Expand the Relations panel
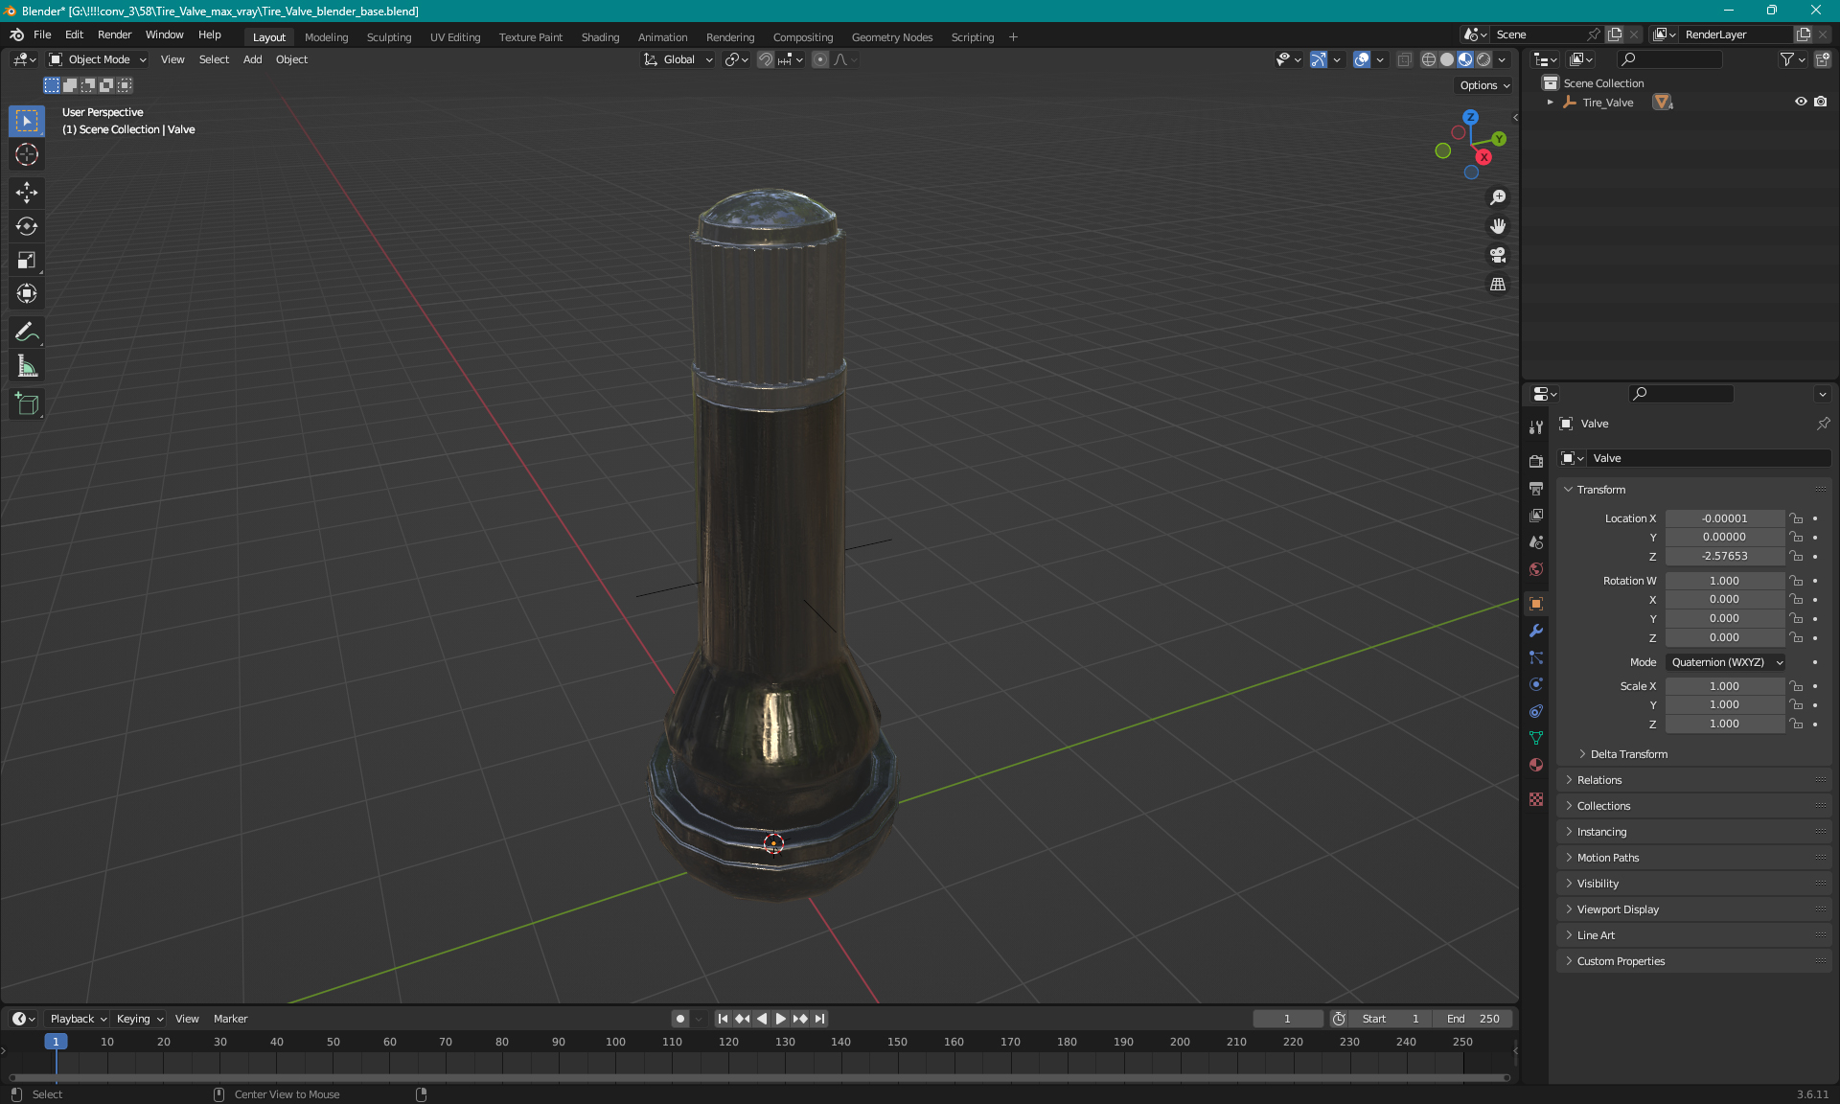 point(1599,780)
